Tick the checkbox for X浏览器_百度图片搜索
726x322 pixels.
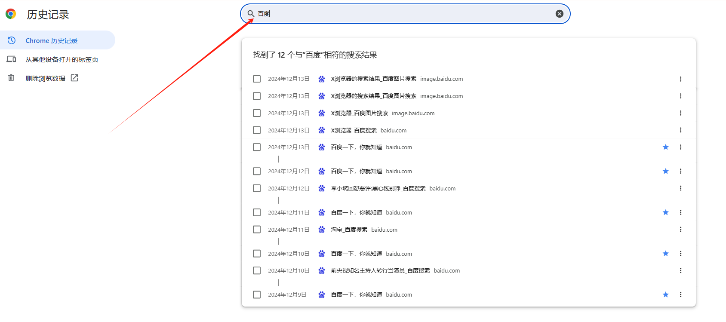(257, 113)
